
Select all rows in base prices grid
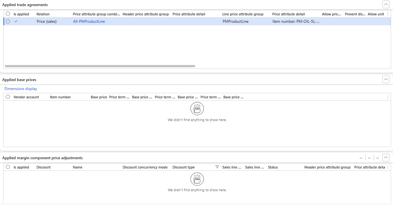pyautogui.click(x=8, y=97)
